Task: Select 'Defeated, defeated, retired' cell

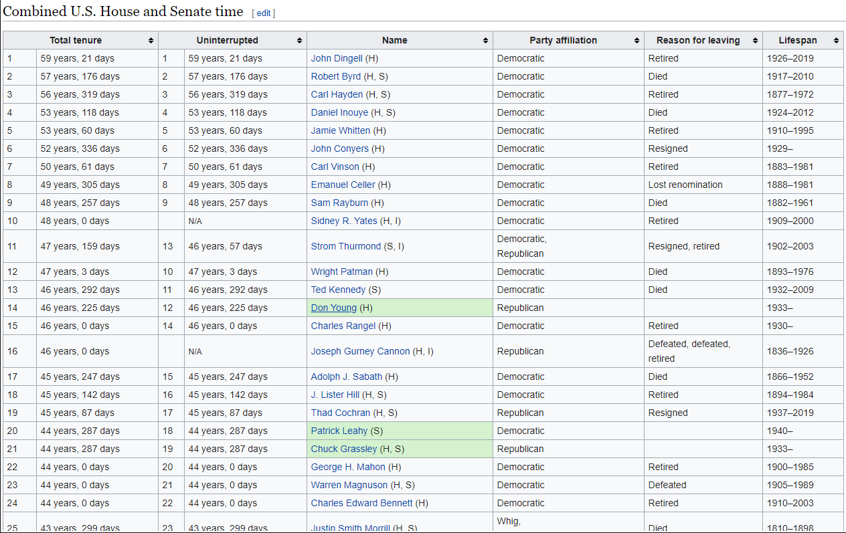Action: point(703,351)
